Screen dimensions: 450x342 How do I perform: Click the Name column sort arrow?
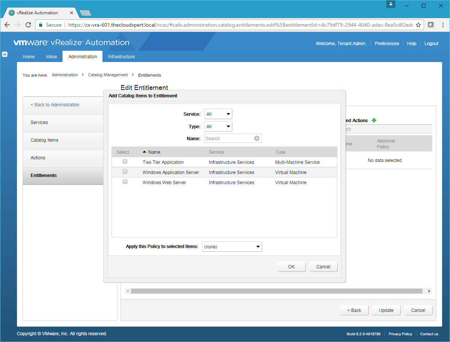tap(144, 152)
